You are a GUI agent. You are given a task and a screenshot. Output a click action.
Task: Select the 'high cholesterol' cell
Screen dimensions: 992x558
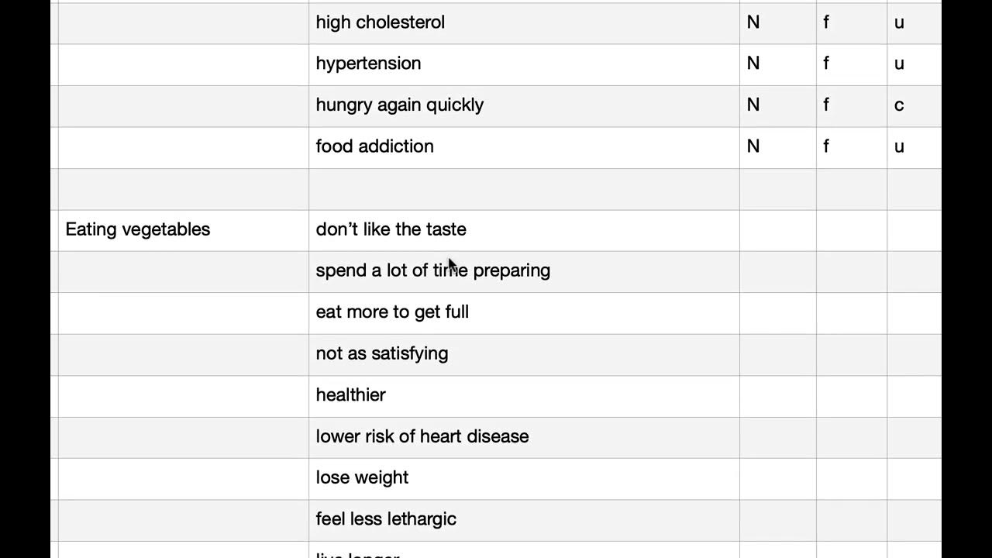[380, 22]
